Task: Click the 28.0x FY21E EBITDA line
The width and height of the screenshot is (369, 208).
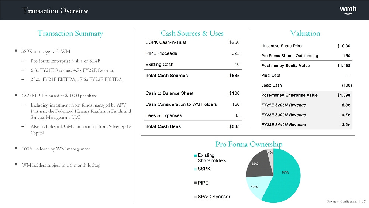Action: pos(76,80)
